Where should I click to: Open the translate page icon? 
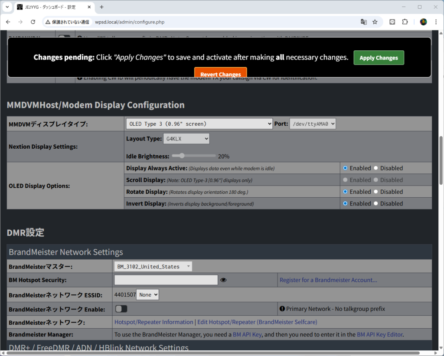(x=364, y=22)
